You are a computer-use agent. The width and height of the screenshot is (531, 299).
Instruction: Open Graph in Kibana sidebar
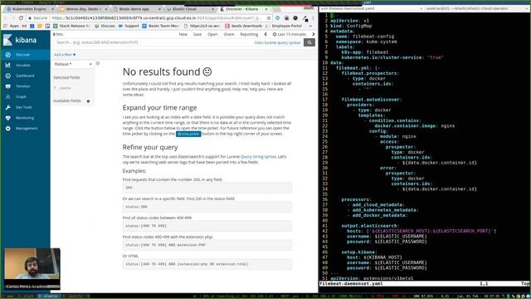25,96
